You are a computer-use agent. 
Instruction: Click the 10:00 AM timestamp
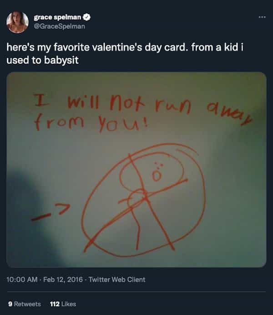click(x=22, y=279)
